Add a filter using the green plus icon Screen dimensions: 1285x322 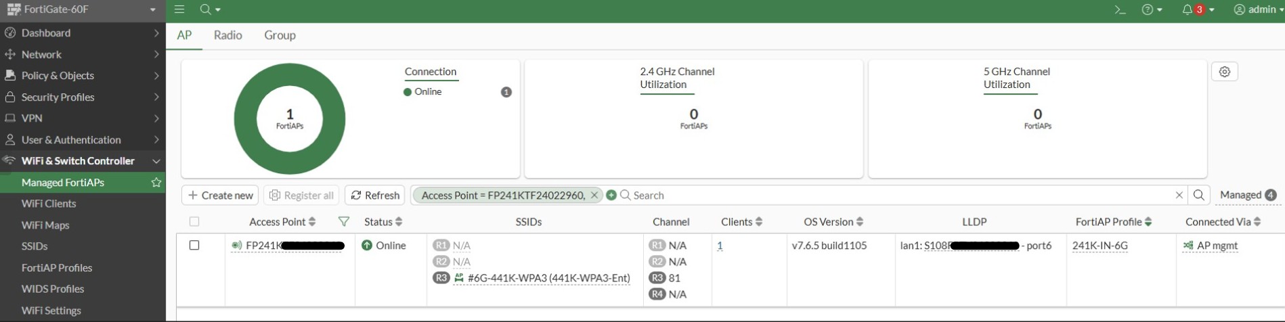click(x=611, y=195)
